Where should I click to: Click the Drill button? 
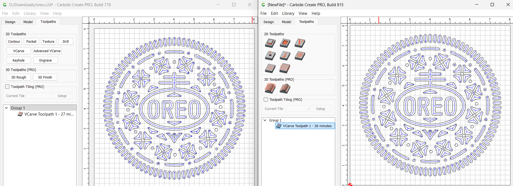point(66,41)
